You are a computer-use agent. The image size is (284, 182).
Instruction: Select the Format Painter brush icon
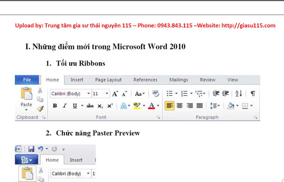(x=40, y=108)
